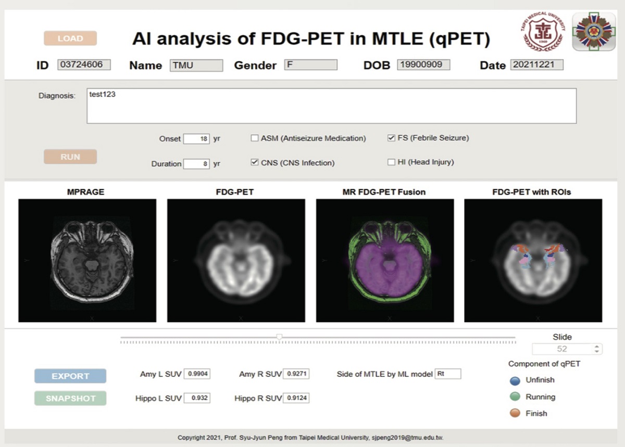
Task: Click the Diagnosis text box
Action: point(331,106)
